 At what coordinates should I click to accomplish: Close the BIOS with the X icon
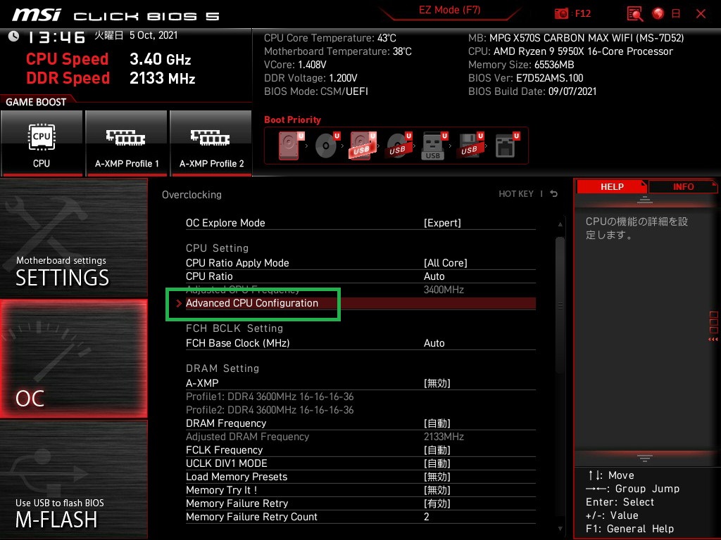pyautogui.click(x=701, y=13)
